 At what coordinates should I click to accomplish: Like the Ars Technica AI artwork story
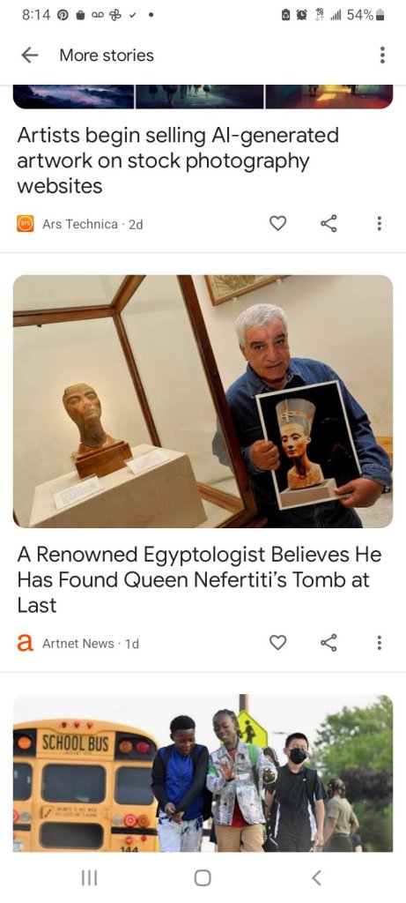277,223
